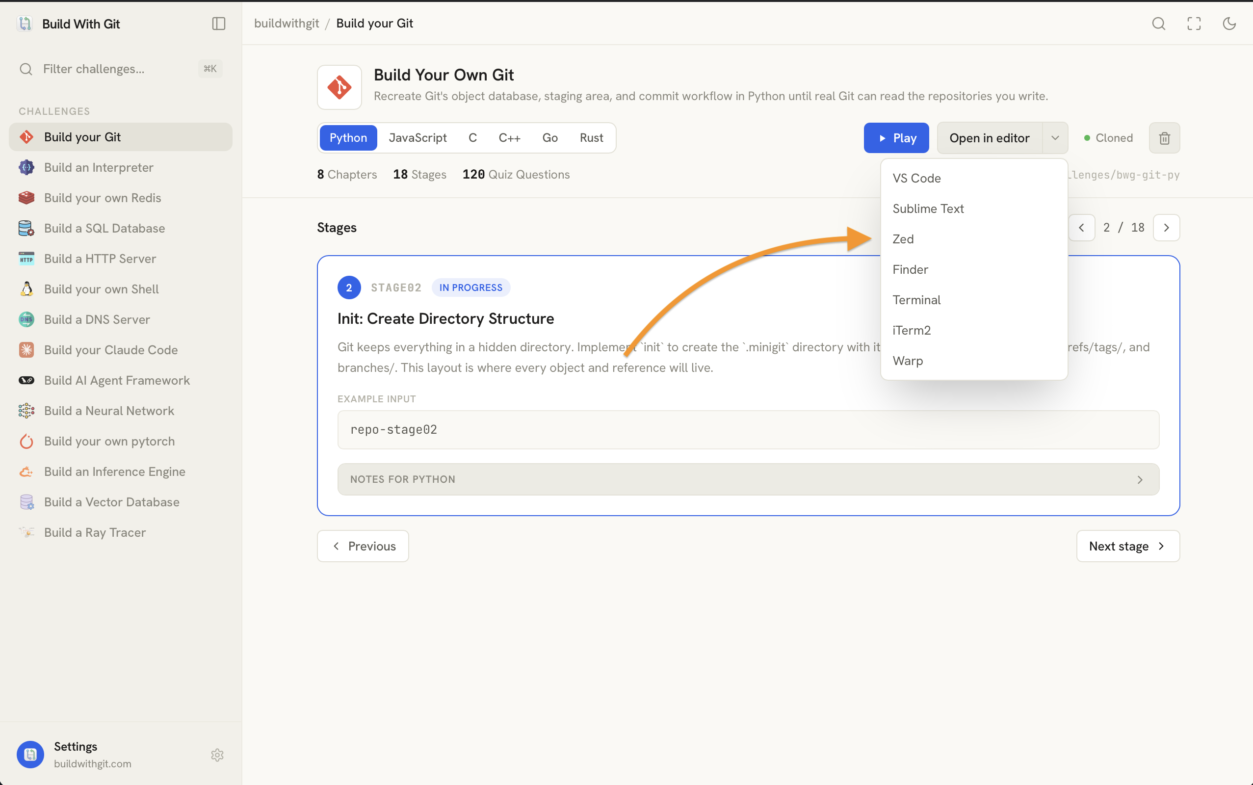Click the Redis cube icon
Viewport: 1253px width, 785px height.
26,198
